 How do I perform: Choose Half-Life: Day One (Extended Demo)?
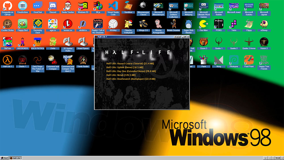131,71
